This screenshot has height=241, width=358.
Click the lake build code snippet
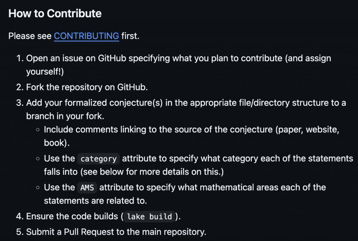click(149, 217)
